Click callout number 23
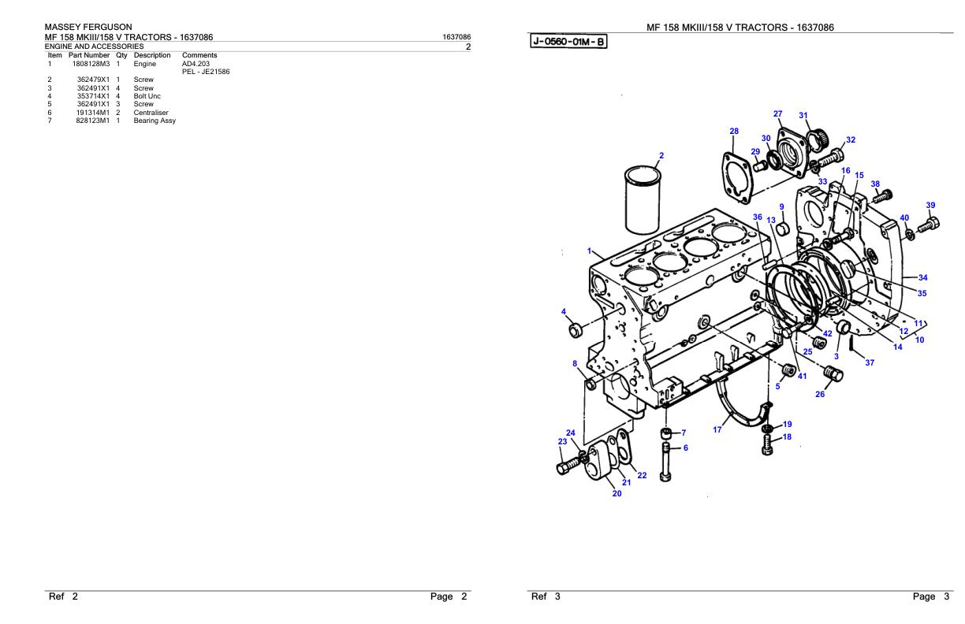 pos(562,442)
